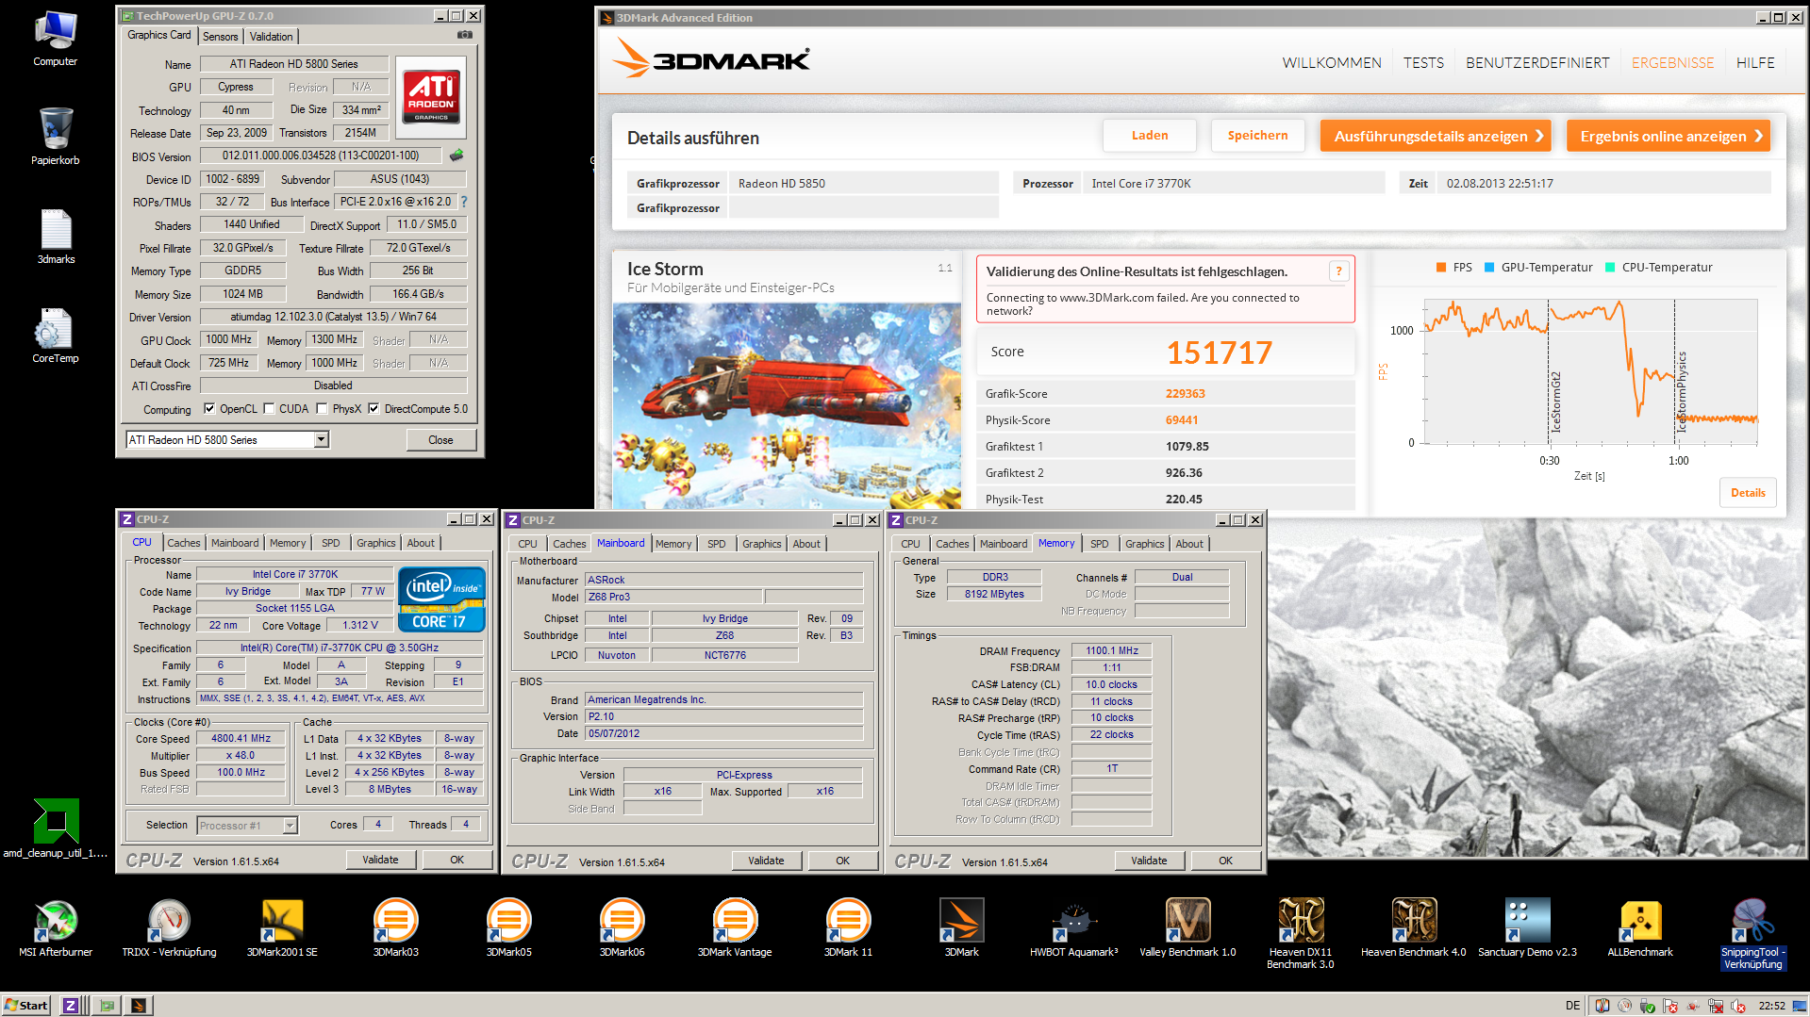This screenshot has width=1810, height=1017.
Task: Launch the 3DMark 11 shortcut
Action: (848, 927)
